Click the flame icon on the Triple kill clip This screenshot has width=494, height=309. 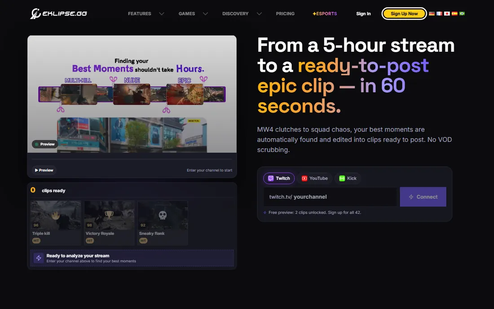55,215
